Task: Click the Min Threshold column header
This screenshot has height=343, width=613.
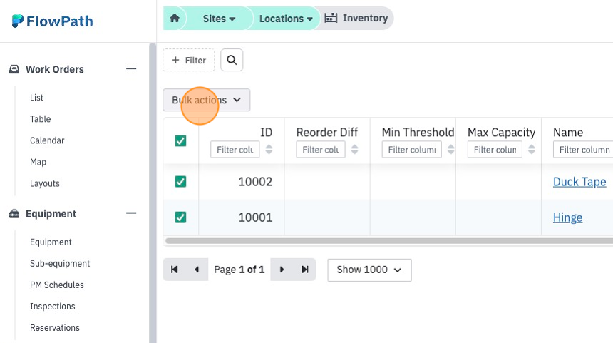Action: point(418,132)
